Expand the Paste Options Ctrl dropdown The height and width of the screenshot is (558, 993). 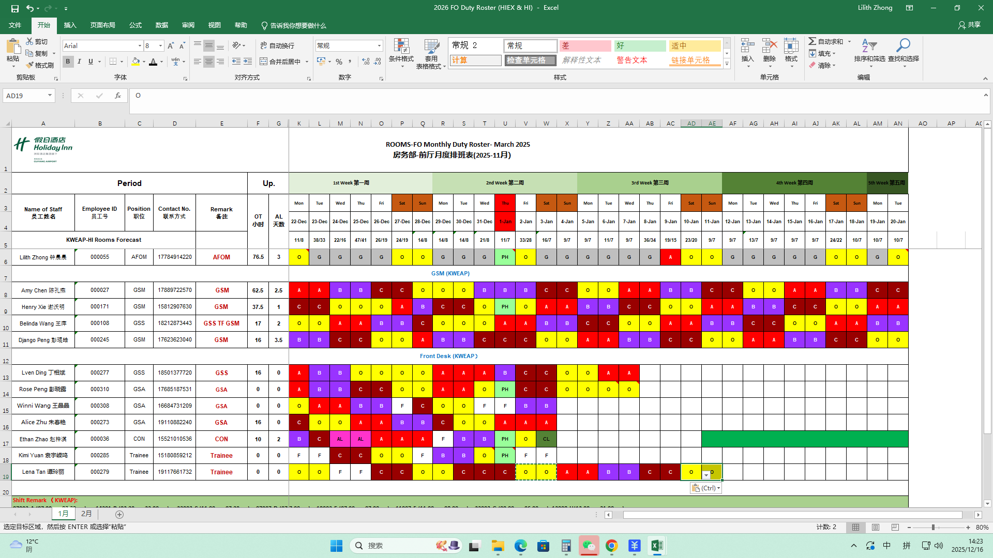click(x=706, y=488)
